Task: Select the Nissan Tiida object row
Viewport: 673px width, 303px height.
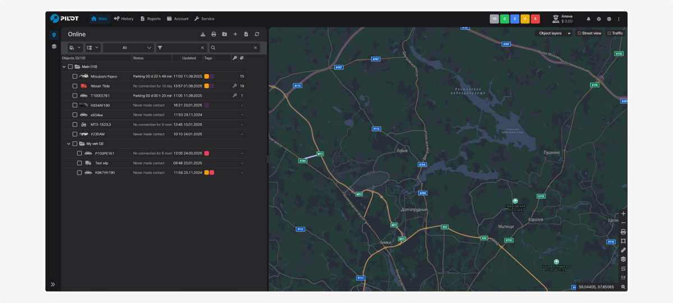Action: pyautogui.click(x=100, y=86)
